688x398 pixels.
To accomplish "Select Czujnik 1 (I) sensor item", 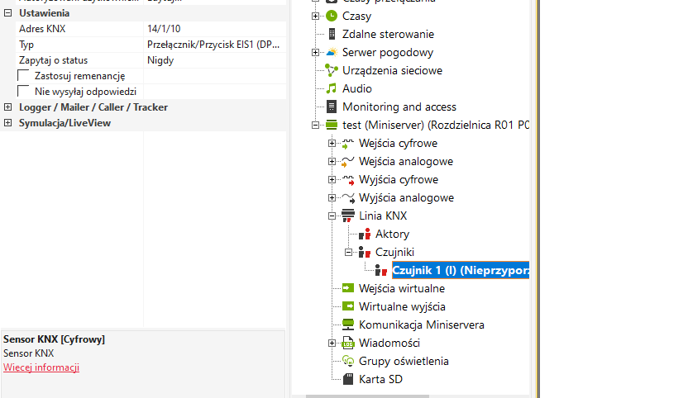I will (x=460, y=270).
